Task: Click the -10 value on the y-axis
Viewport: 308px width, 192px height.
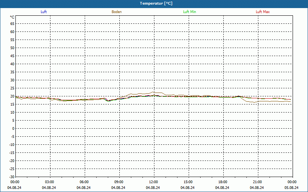Action: (x=12, y=145)
